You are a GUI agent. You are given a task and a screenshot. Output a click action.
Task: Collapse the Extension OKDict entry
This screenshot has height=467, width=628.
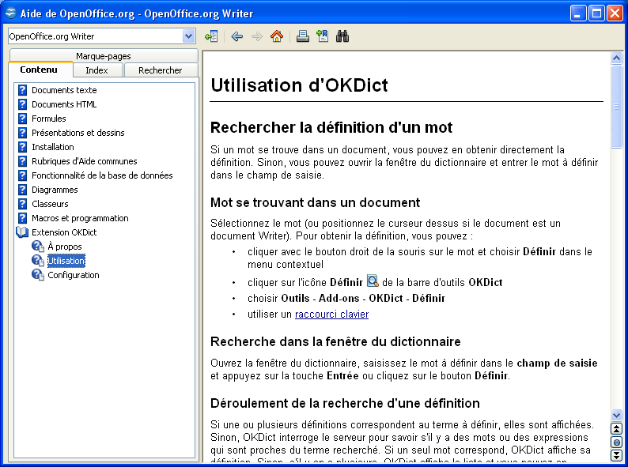coord(64,232)
